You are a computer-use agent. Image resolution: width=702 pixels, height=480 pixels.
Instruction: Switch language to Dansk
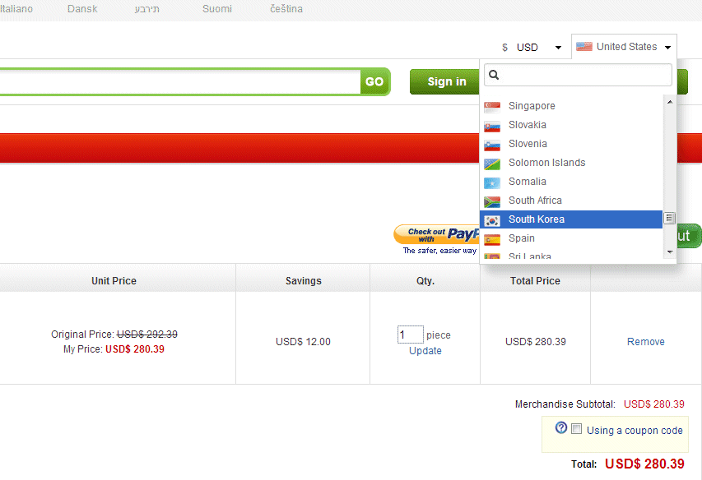(82, 9)
